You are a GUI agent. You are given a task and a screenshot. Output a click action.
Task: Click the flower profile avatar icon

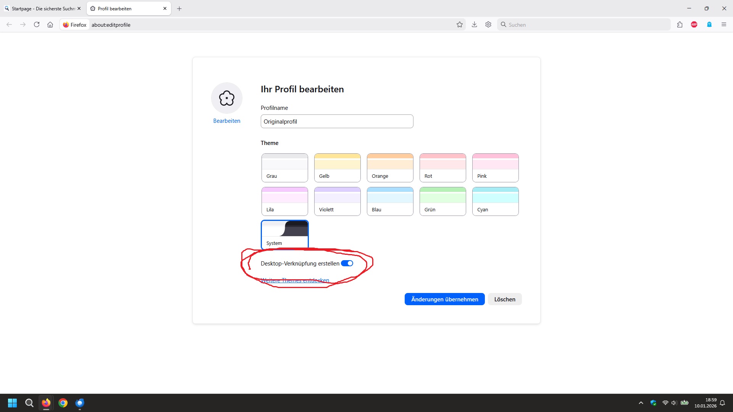pyautogui.click(x=226, y=98)
